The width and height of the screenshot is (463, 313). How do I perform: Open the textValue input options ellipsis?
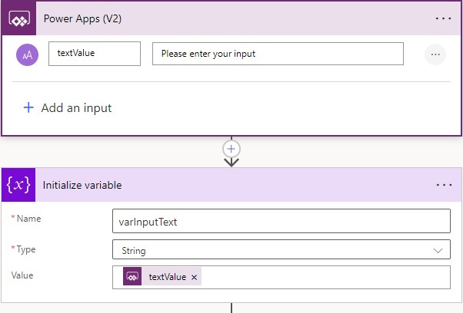435,54
